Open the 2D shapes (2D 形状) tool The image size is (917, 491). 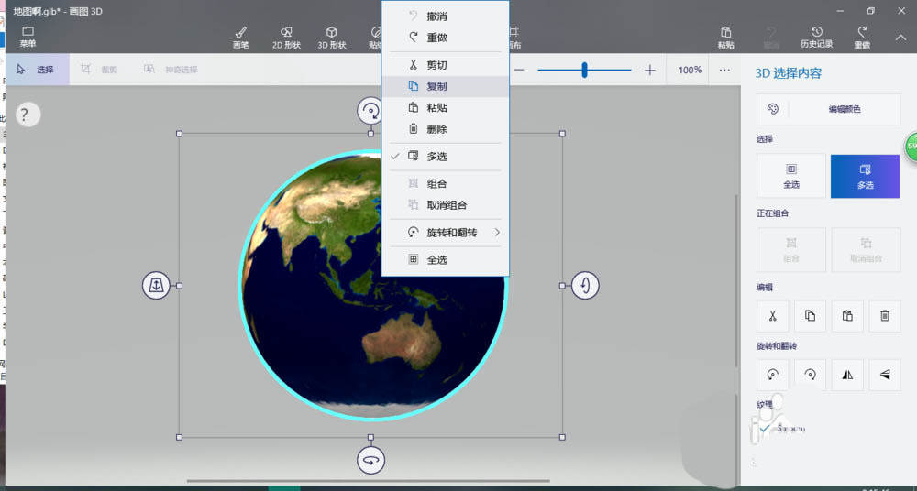pyautogui.click(x=286, y=37)
